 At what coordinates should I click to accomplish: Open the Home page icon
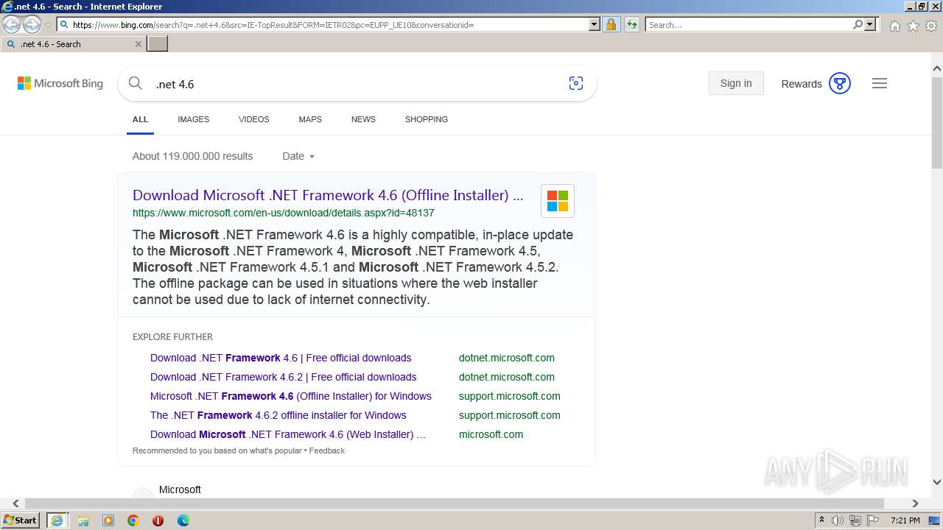point(894,26)
